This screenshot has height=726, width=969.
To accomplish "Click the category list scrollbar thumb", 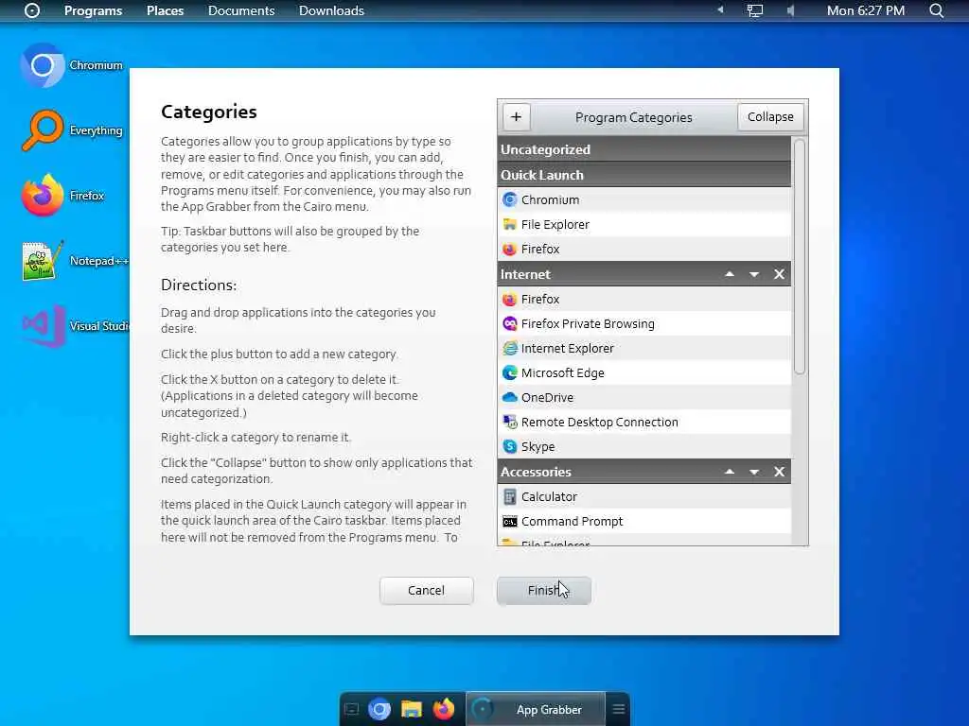I will click(799, 256).
